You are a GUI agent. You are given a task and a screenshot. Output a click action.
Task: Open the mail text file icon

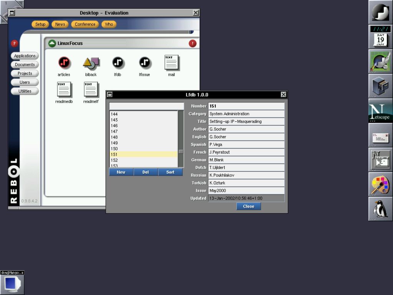point(171,63)
